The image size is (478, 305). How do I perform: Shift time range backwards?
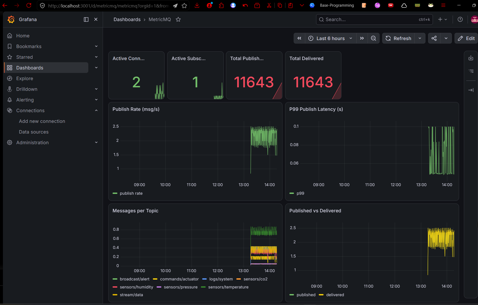point(299,38)
